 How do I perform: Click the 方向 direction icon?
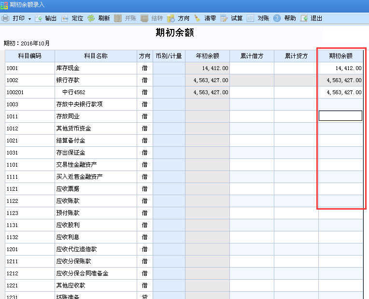click(x=171, y=18)
